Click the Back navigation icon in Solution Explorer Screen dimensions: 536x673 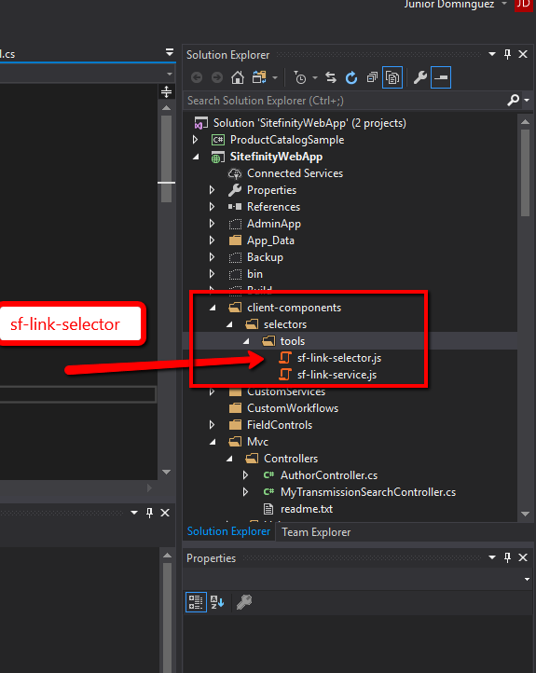[197, 77]
